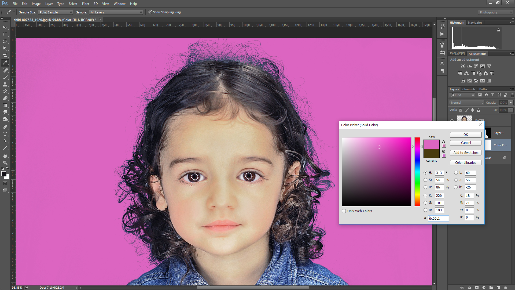The height and width of the screenshot is (290, 515).
Task: Select the Clone Stamp tool
Action: [x=5, y=84]
